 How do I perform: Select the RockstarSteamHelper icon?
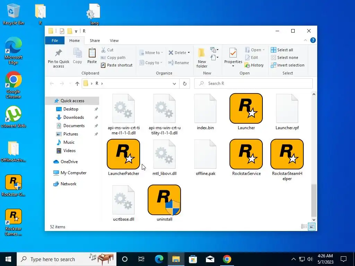click(x=287, y=154)
